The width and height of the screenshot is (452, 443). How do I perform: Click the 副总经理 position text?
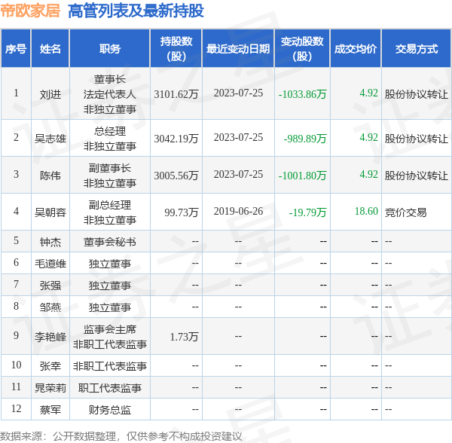click(x=110, y=205)
